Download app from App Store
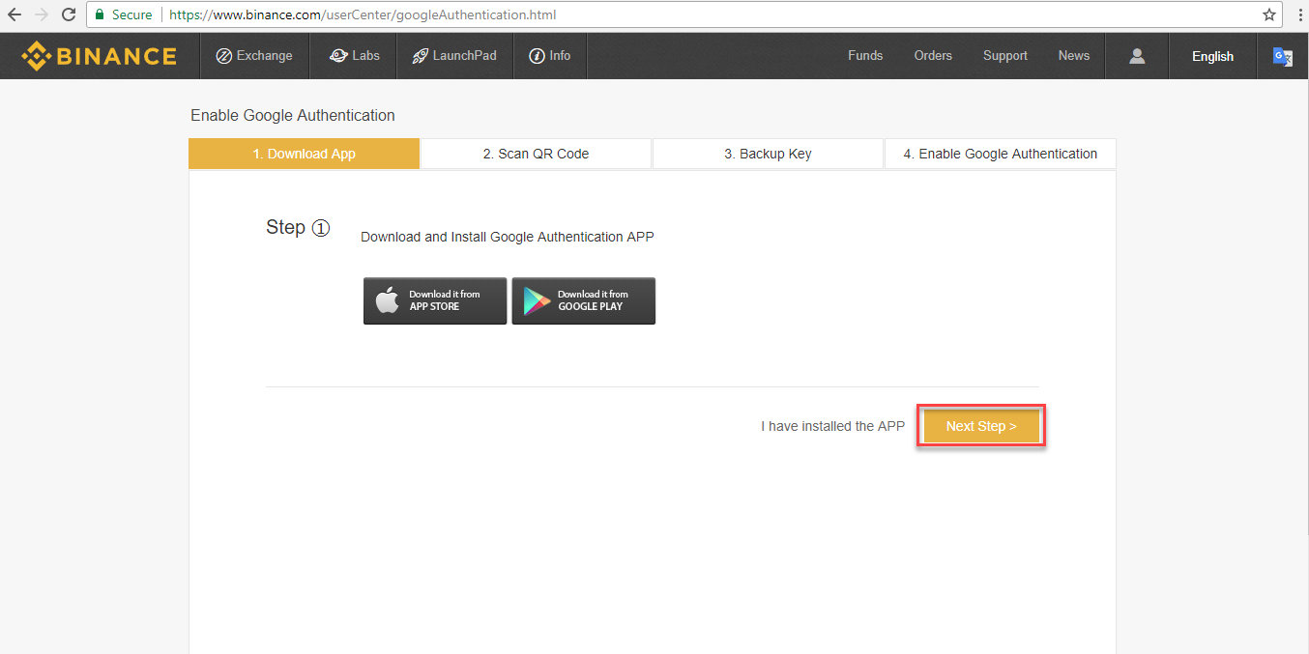This screenshot has height=654, width=1309. (435, 300)
